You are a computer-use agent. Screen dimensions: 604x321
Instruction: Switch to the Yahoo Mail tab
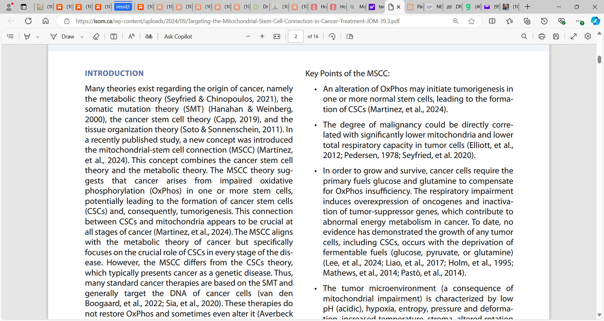click(x=492, y=7)
